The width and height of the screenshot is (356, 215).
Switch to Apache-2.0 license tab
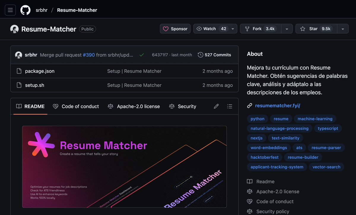(x=134, y=106)
